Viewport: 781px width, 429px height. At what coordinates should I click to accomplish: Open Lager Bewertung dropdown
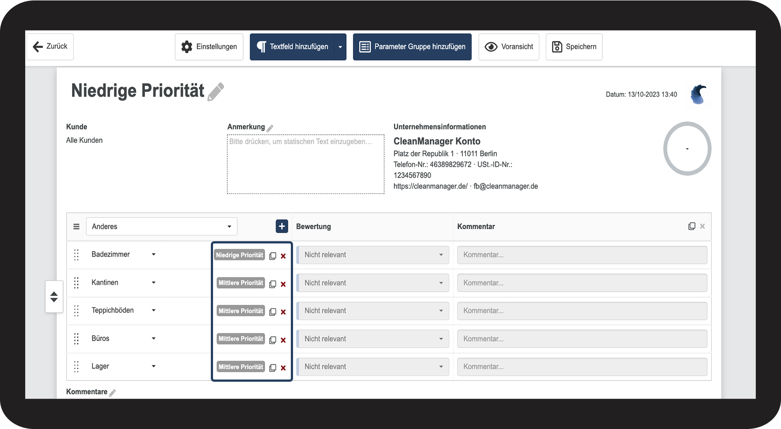click(x=373, y=367)
